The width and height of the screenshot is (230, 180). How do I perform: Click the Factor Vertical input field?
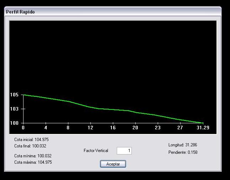click(124, 151)
